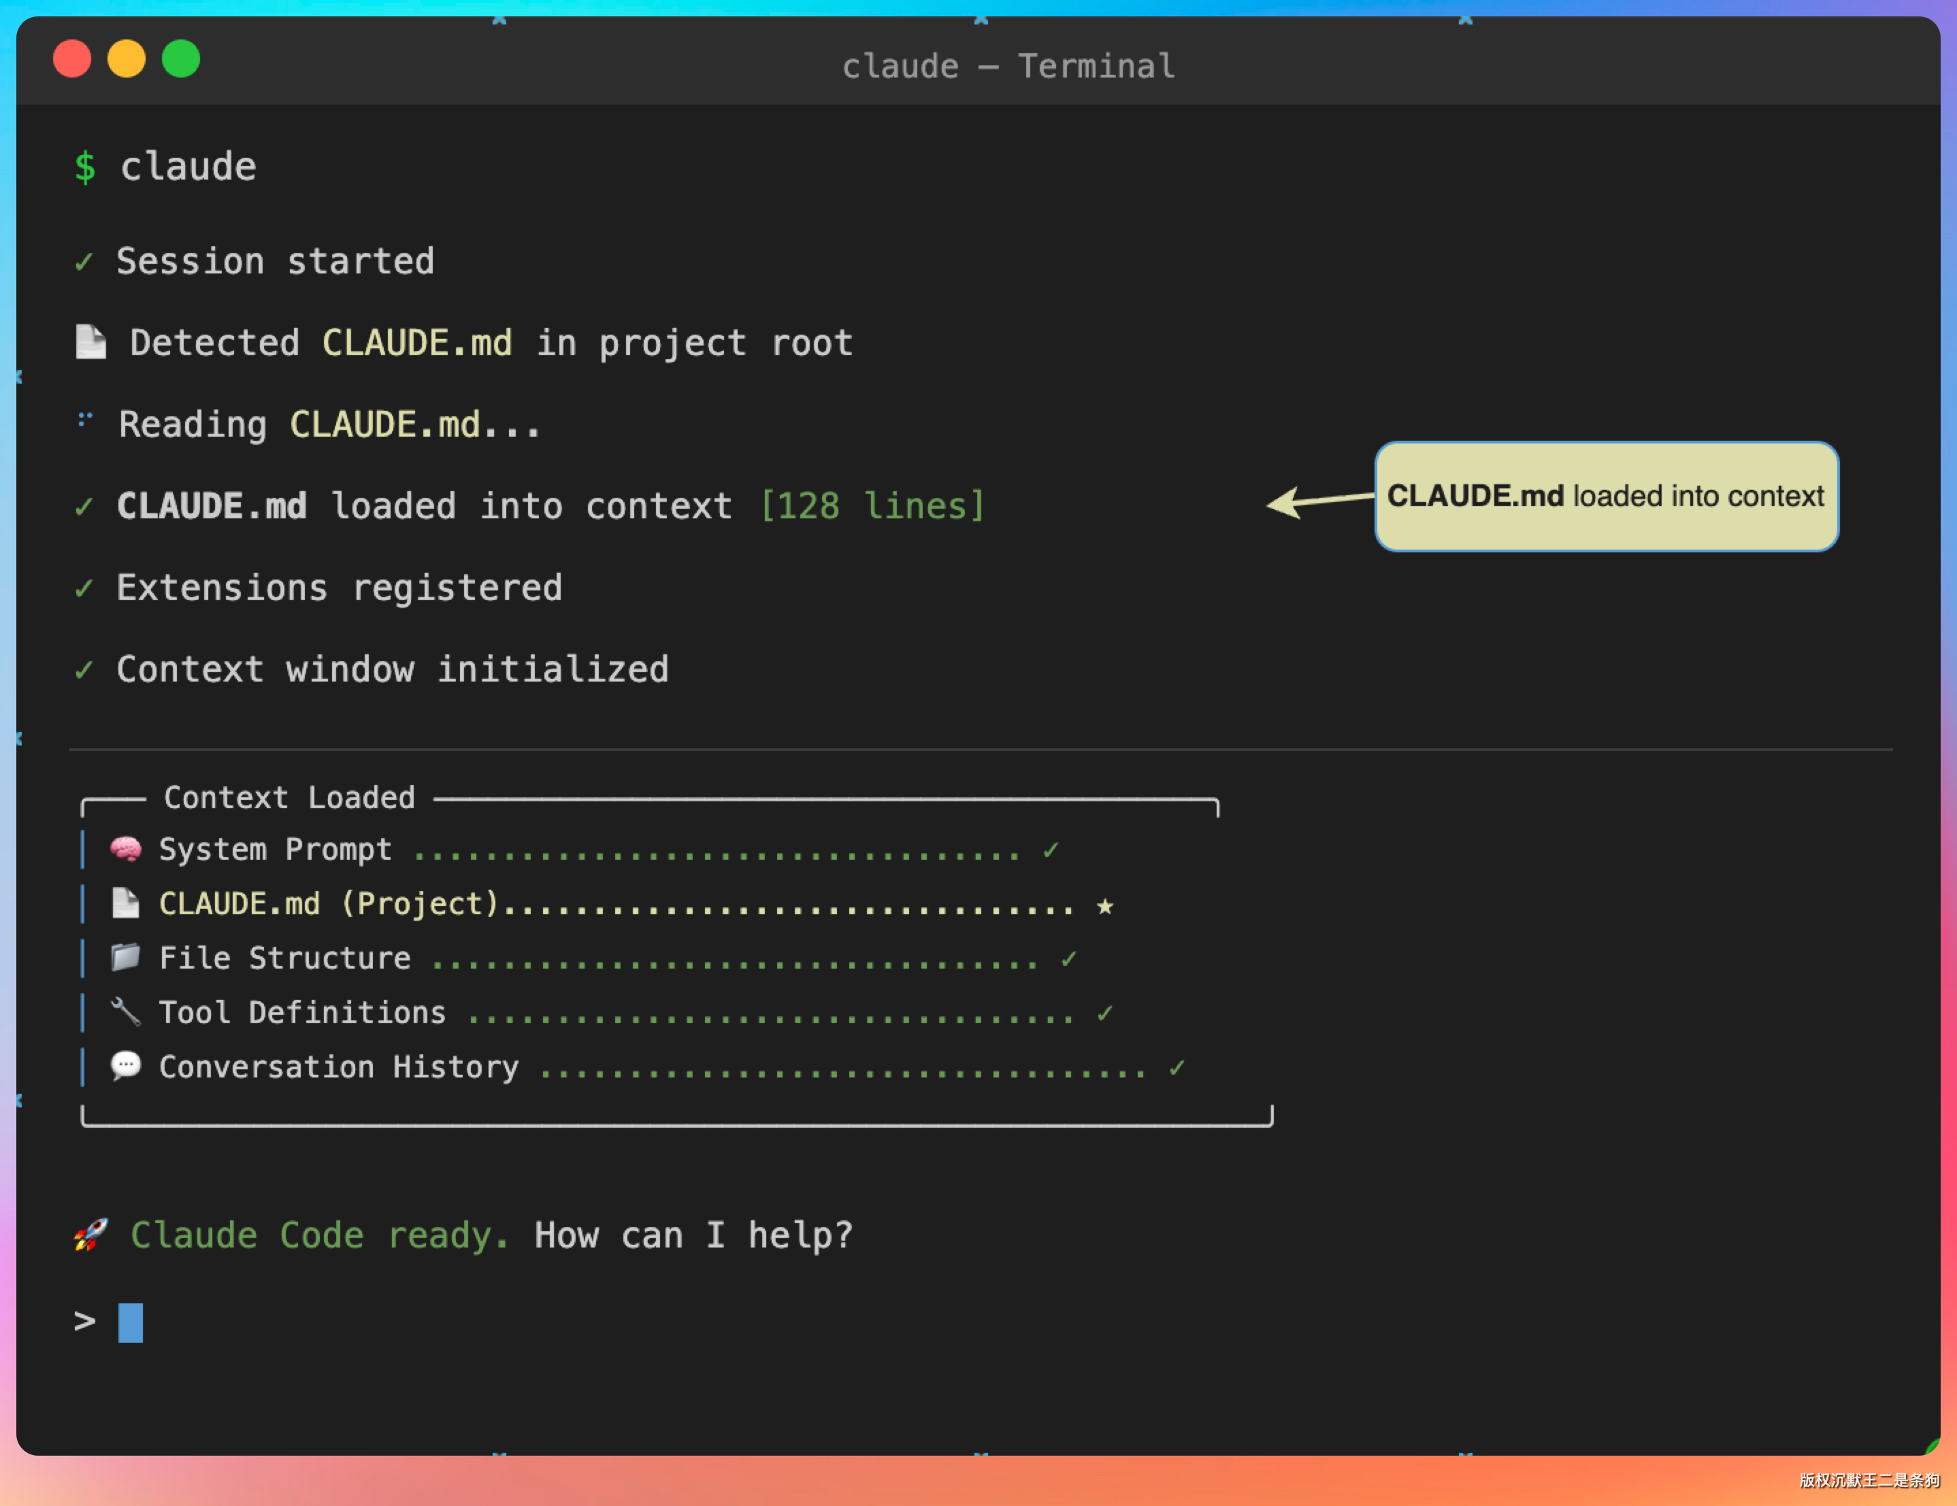
Task: Click the 'Context Loaded' box heading
Action: click(289, 797)
